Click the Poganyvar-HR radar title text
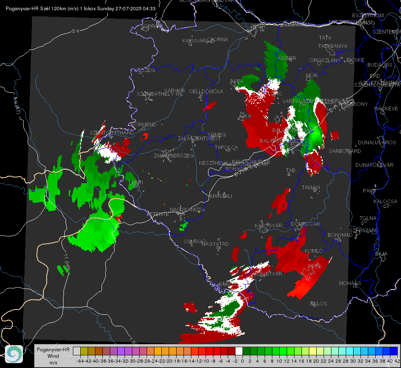Image resolution: width=401 pixels, height=368 pixels. pyautogui.click(x=81, y=9)
